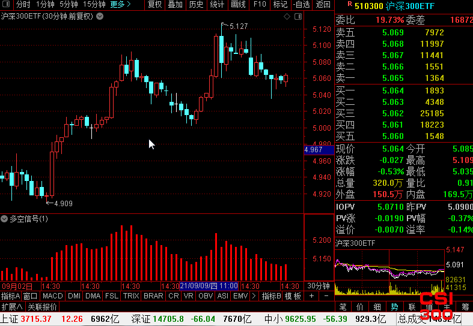Viewport: 473px width, 326px height.
Task: Select the 势 trend tab
Action: (395, 307)
